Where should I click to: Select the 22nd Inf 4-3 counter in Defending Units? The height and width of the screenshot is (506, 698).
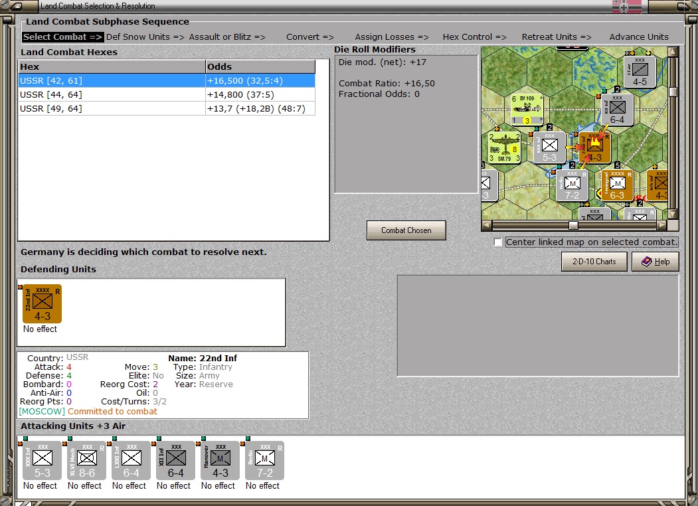click(x=43, y=304)
